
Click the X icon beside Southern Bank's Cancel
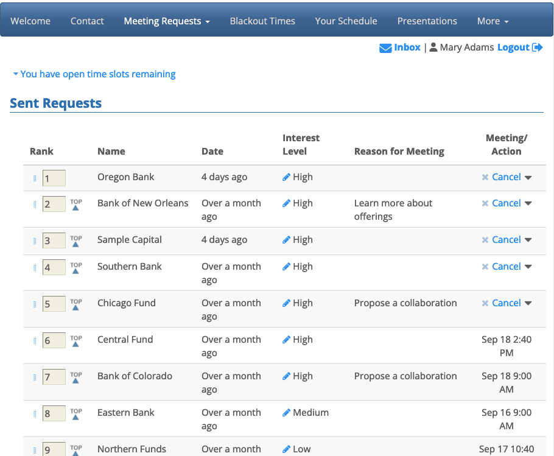[x=485, y=267]
